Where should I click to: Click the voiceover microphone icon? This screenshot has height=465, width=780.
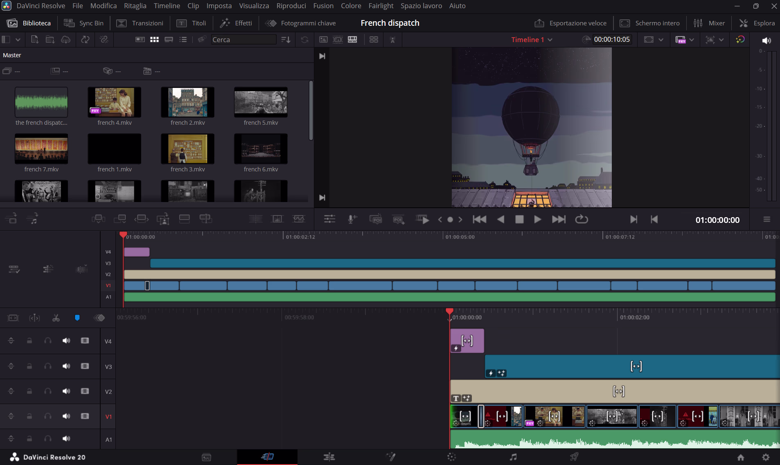(x=352, y=220)
